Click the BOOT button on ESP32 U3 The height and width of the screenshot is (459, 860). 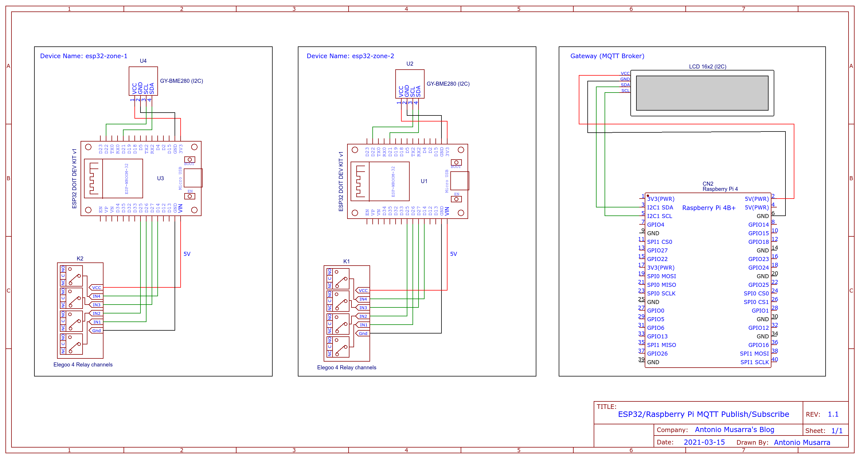coord(189,160)
